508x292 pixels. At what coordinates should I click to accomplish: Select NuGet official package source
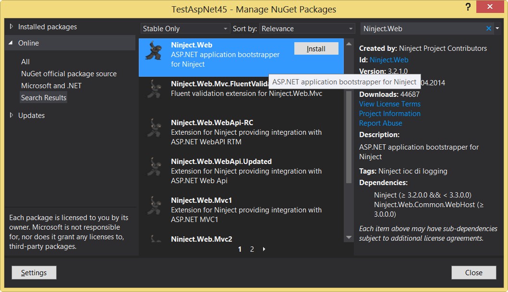(69, 74)
